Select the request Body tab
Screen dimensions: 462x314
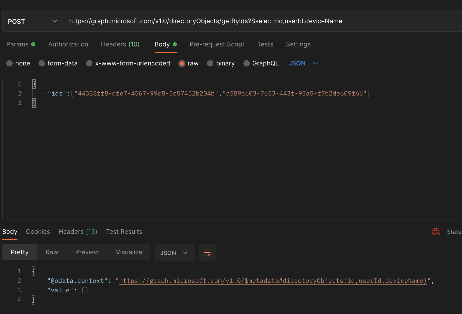coord(166,44)
